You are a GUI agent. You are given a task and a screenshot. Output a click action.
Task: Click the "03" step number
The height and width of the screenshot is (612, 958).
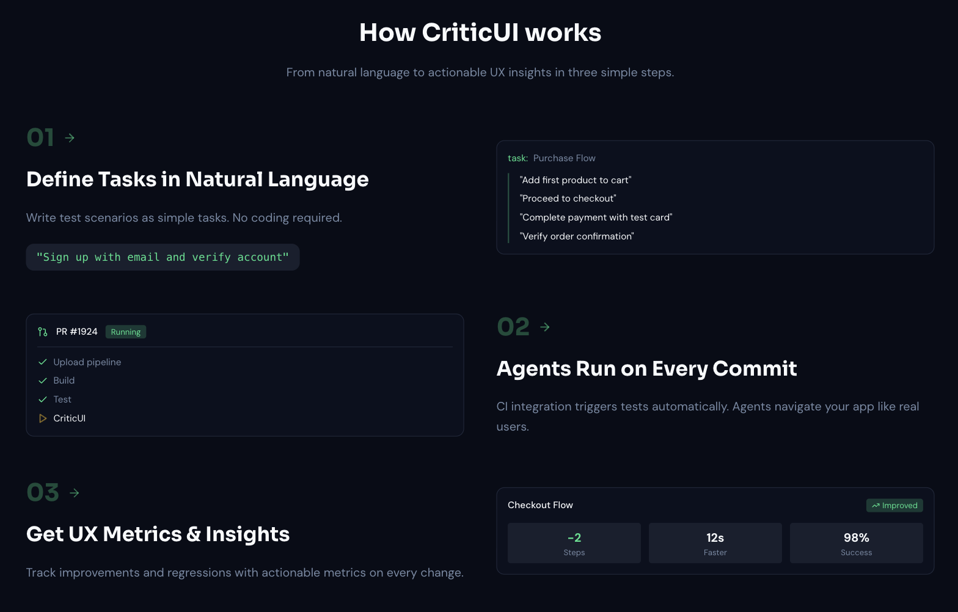(x=43, y=493)
